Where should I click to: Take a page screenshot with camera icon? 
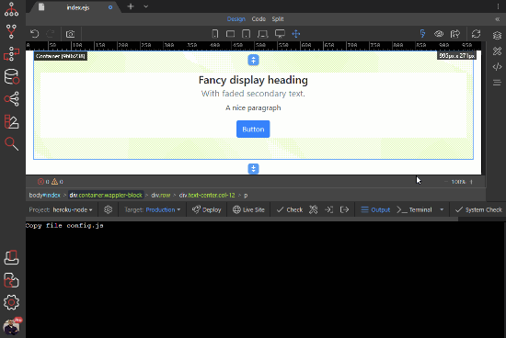(70, 34)
